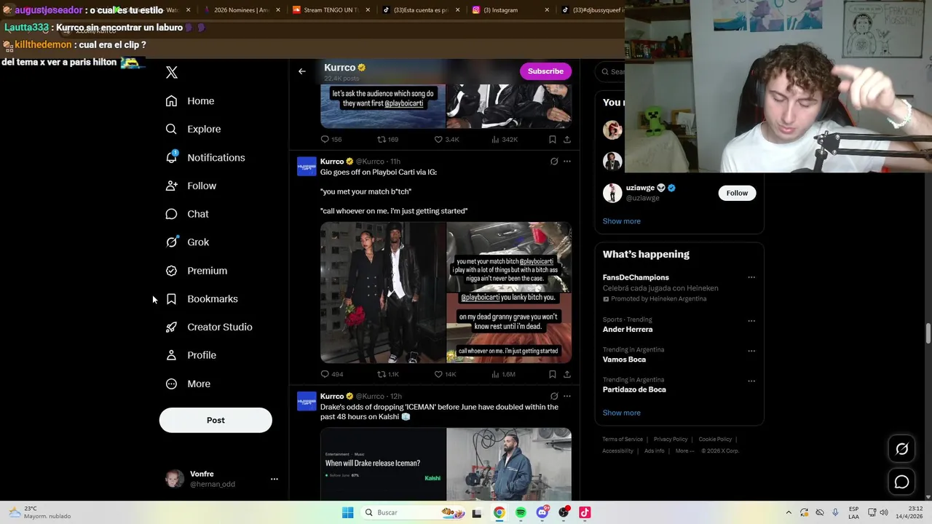Open options for FansDeChampions trend
Image resolution: width=932 pixels, height=524 pixels.
point(751,277)
